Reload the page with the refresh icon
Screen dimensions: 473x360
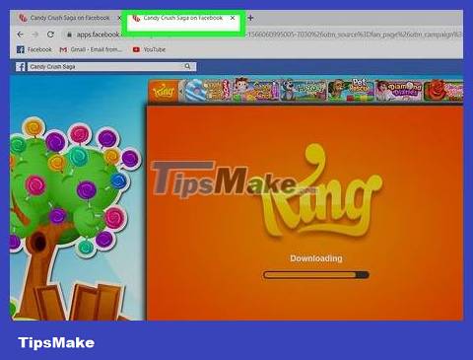click(x=50, y=35)
